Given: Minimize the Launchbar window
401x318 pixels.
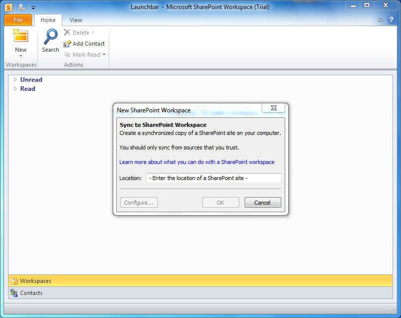Looking at the screenshot, I should [x=353, y=6].
